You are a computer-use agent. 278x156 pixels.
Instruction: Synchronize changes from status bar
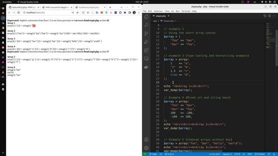(x=161, y=154)
